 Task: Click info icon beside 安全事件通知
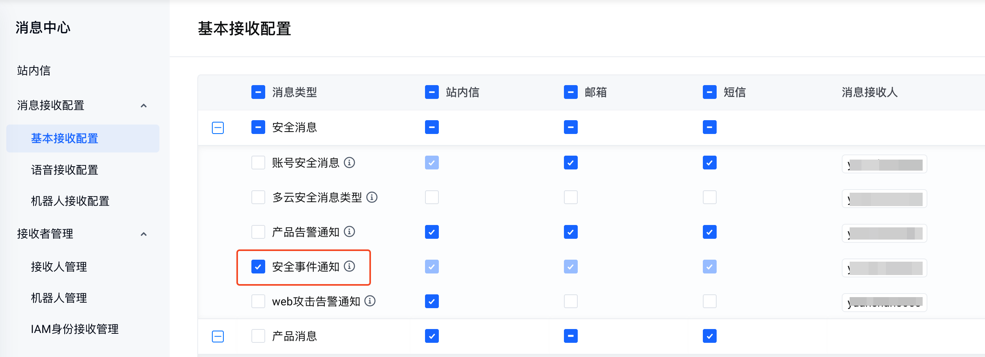349,266
